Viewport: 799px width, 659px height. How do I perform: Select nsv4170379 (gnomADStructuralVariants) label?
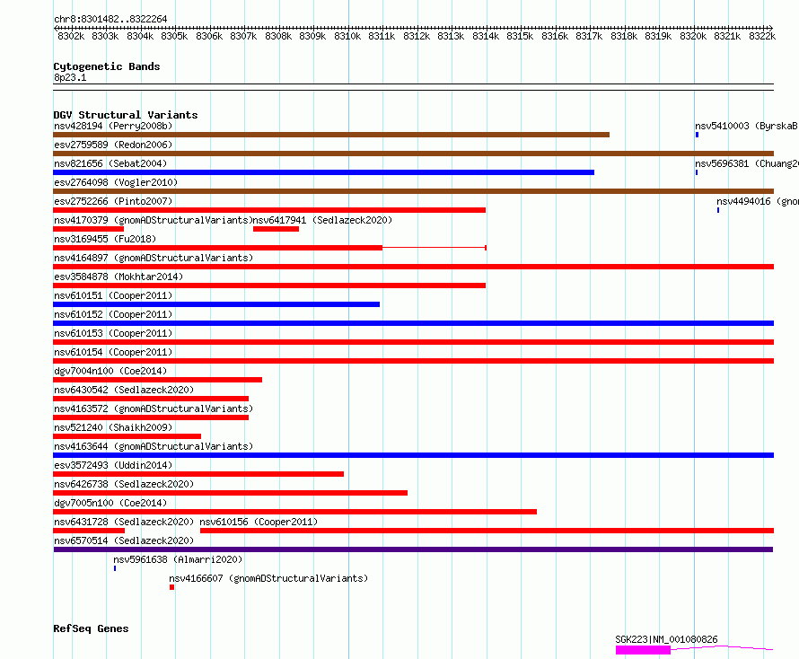pyautogui.click(x=154, y=220)
